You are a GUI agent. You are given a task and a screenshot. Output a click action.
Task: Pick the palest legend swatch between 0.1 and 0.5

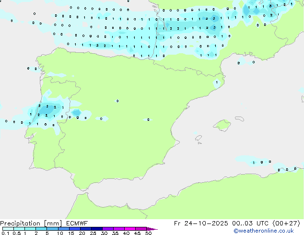pyautogui.click(x=8, y=229)
